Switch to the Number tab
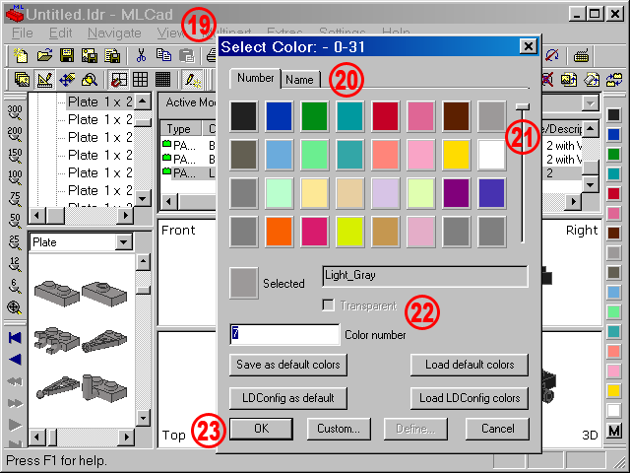This screenshot has width=630, height=473. pos(255,78)
